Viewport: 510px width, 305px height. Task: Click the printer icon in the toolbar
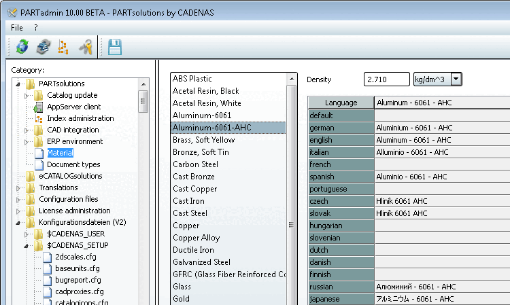pyautogui.click(x=44, y=46)
